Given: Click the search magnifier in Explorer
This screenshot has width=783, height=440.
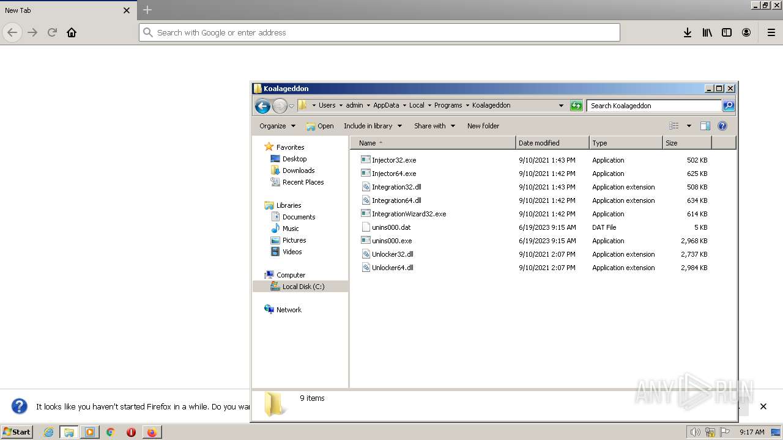Looking at the screenshot, I should pos(728,106).
